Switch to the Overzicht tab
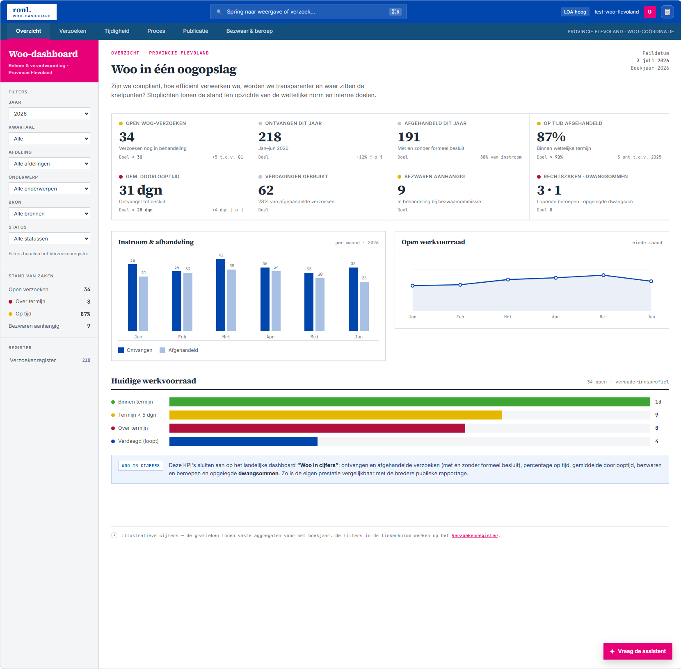This screenshot has height=669, width=681. [x=29, y=31]
